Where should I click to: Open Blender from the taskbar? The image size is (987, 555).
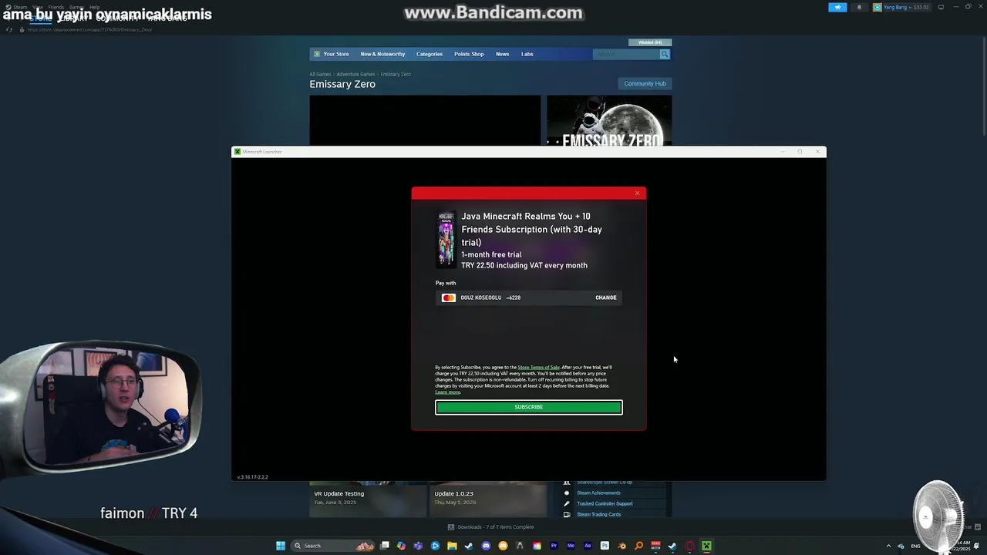pyautogui.click(x=622, y=546)
